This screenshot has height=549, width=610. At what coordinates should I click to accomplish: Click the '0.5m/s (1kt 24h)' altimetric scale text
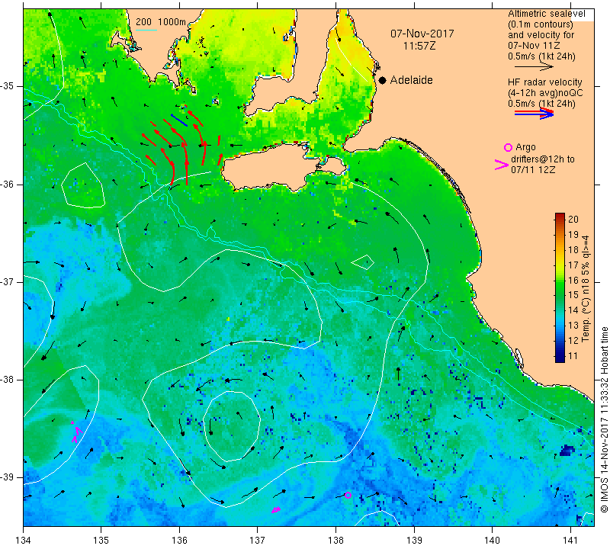(541, 56)
